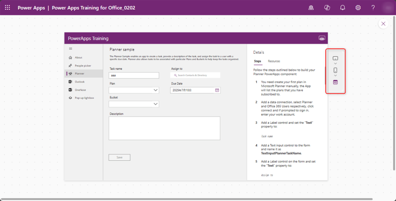
Task: Click the vertical page scrollbar at right
Action: [394, 93]
